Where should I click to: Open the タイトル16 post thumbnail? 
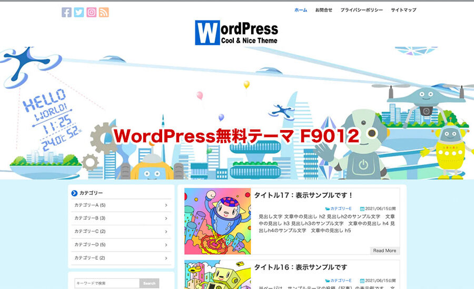[x=218, y=274]
